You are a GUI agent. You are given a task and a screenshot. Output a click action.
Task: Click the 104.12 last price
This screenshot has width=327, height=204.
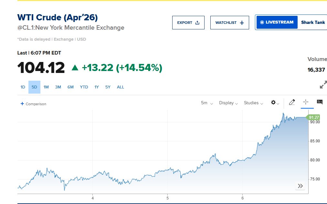click(41, 68)
